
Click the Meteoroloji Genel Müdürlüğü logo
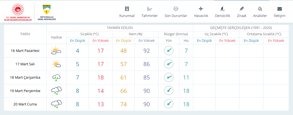pos(47,12)
